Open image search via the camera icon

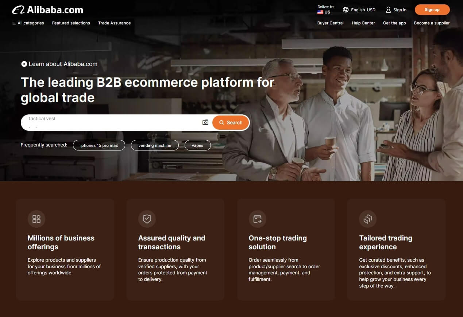[x=205, y=122]
